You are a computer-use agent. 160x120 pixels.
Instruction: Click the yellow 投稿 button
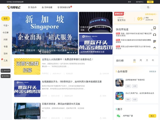[150, 2]
